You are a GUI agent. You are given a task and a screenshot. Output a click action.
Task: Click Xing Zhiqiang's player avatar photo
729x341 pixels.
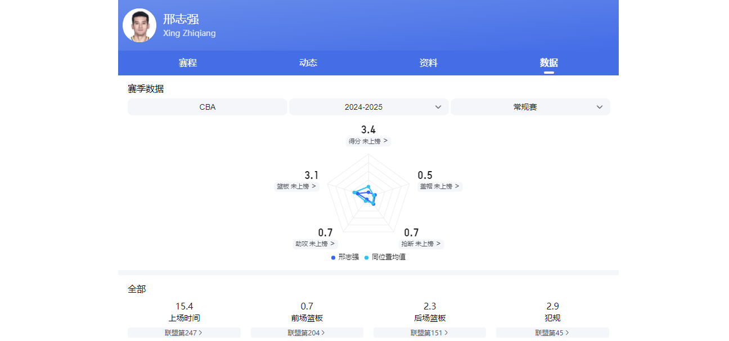pyautogui.click(x=139, y=25)
